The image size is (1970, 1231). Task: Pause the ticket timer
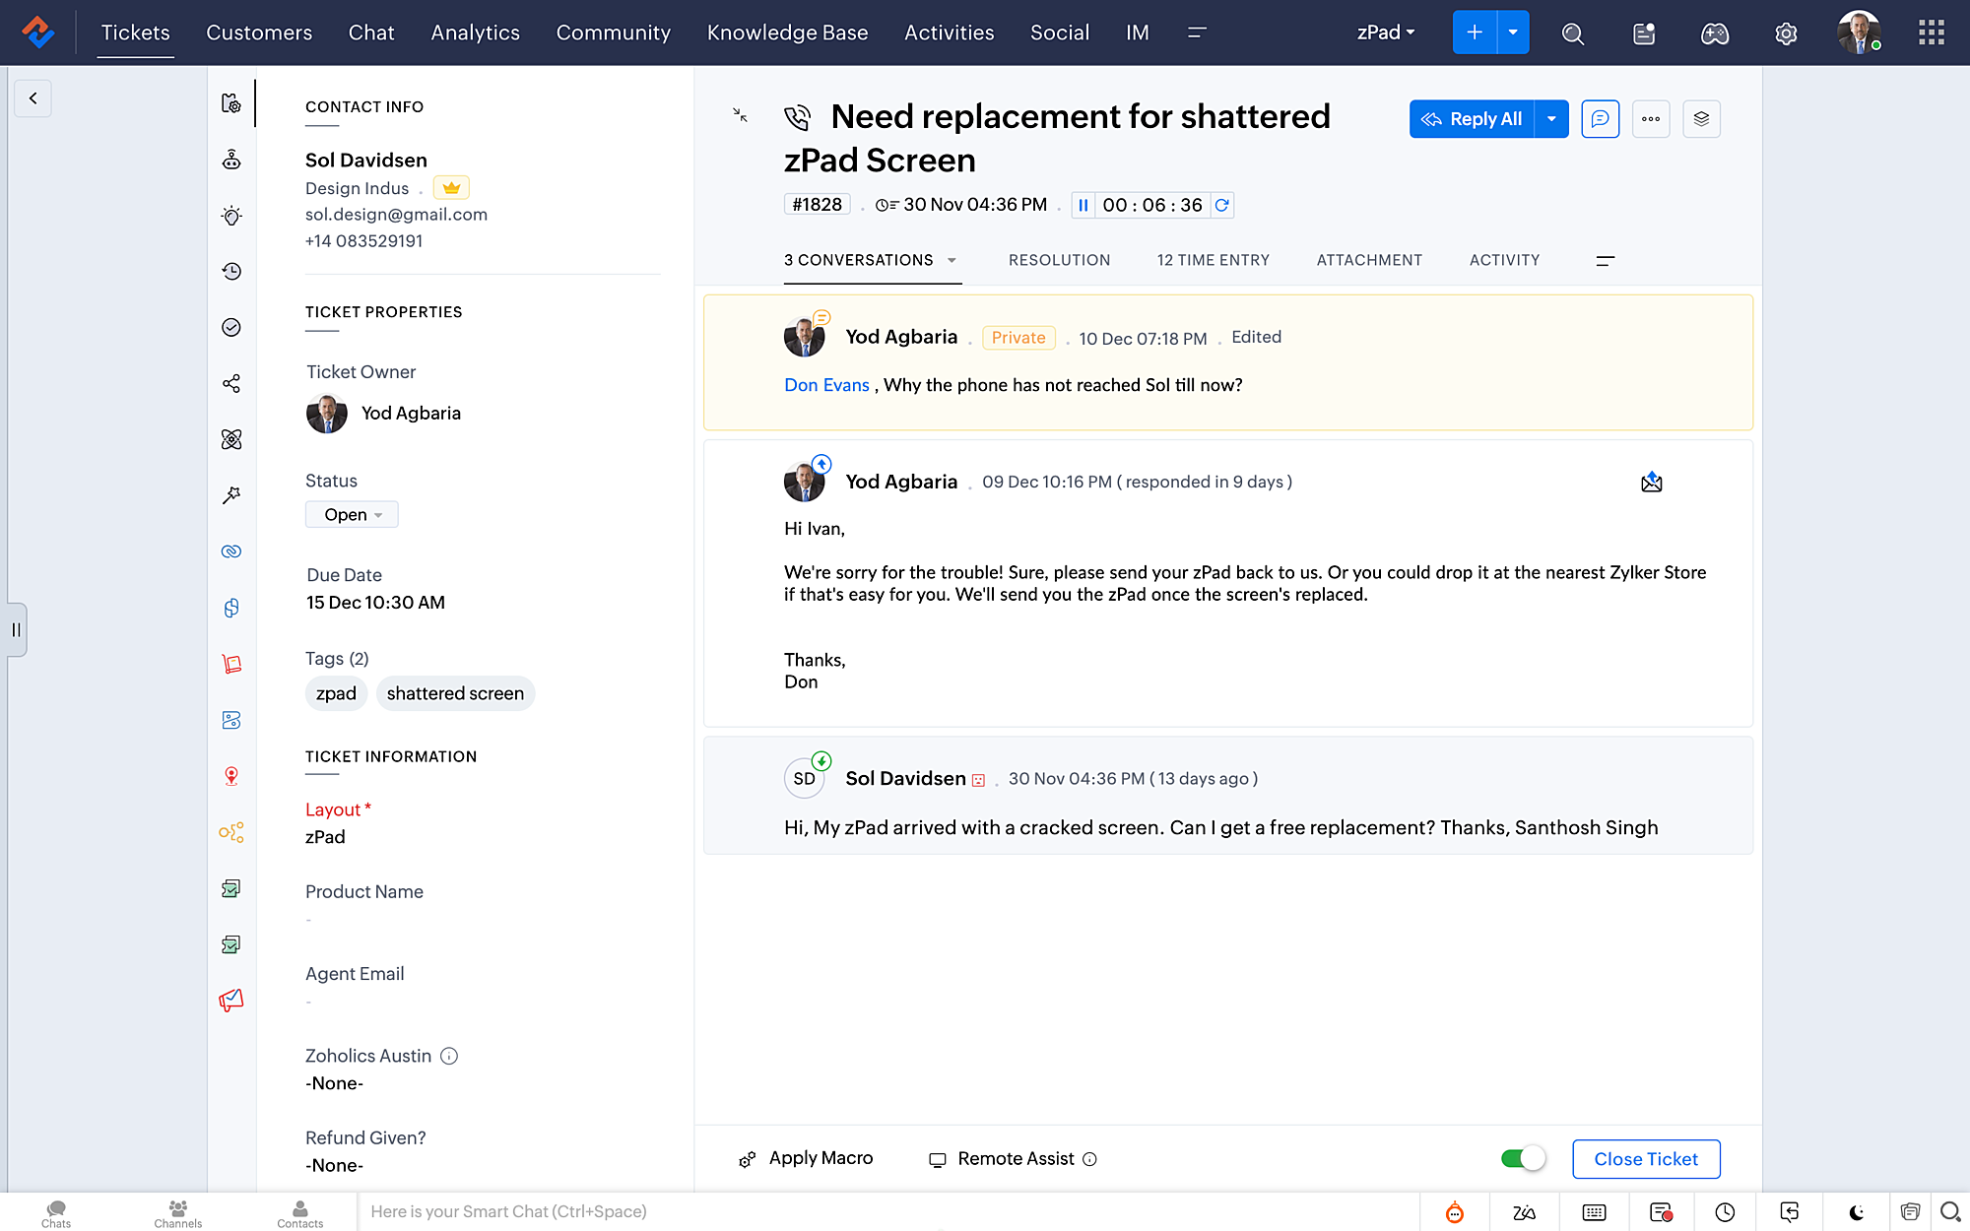click(1083, 205)
